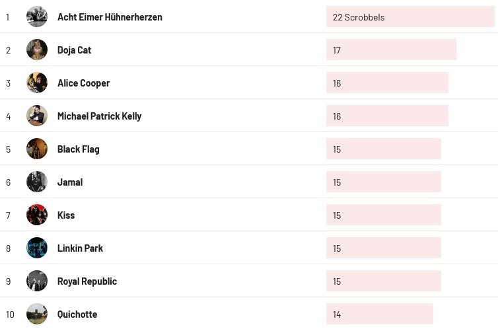Click the Black Flag avatar image
The width and height of the screenshot is (498, 329).
[x=37, y=149]
